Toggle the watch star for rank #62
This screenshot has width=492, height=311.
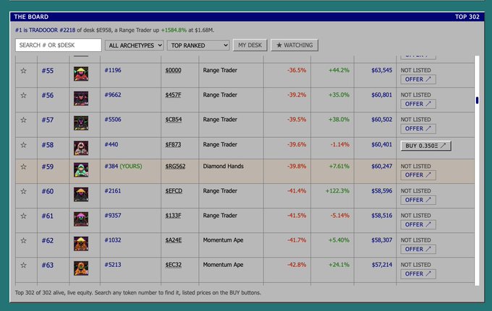point(24,241)
